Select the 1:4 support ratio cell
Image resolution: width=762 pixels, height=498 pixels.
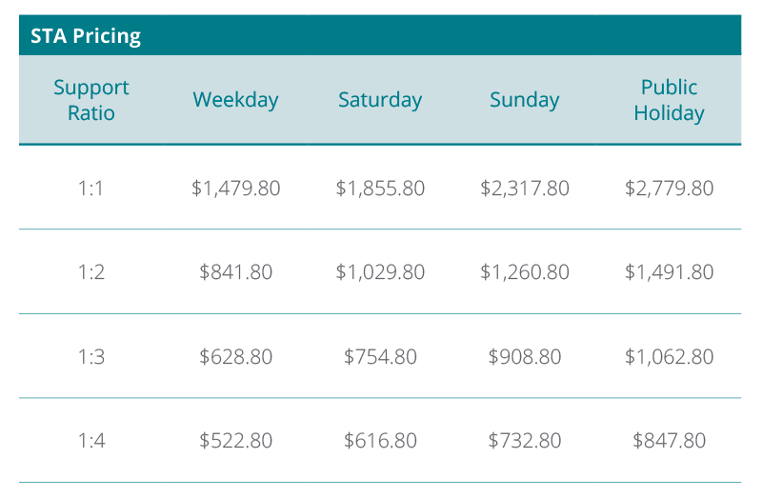click(91, 441)
